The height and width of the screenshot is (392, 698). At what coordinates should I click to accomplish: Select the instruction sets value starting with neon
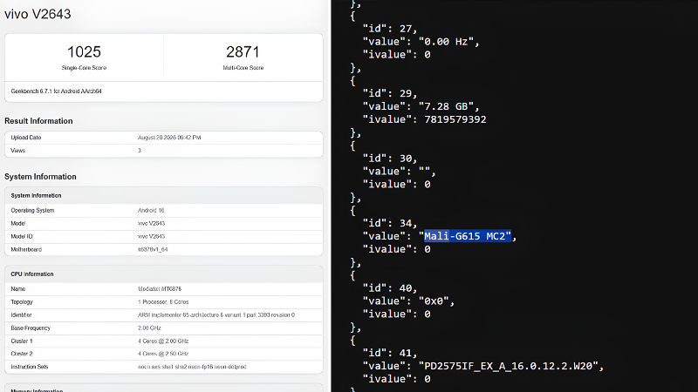(192, 367)
